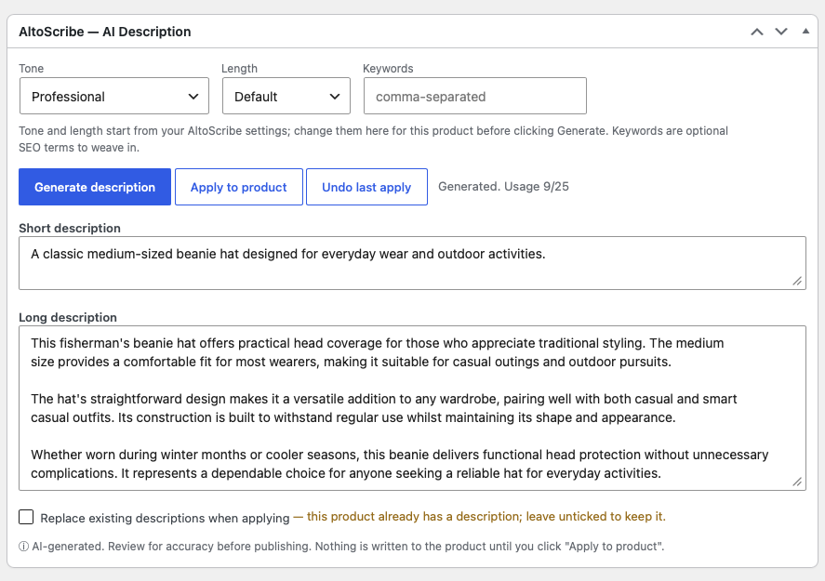825x581 pixels.
Task: Move the AltoScribe panel up
Action: click(x=756, y=33)
